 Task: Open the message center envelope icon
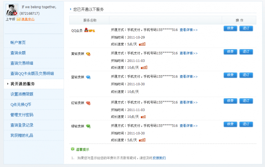[x=19, y=19]
